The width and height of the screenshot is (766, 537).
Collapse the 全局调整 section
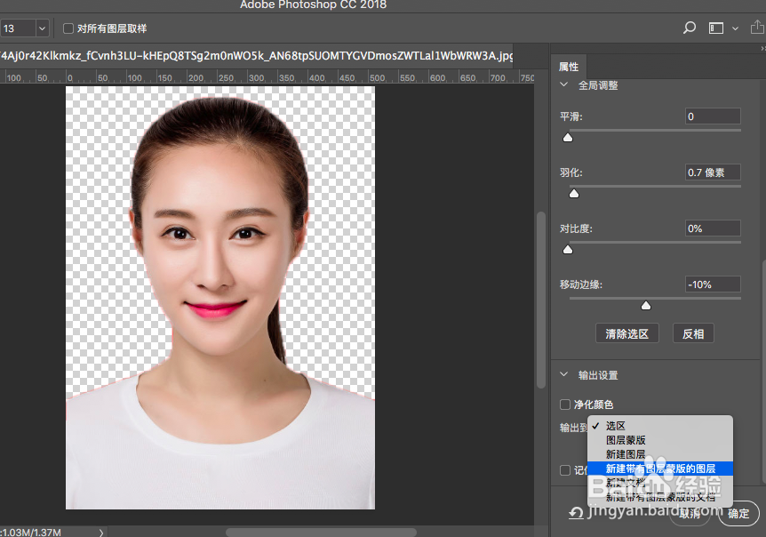[x=563, y=84]
